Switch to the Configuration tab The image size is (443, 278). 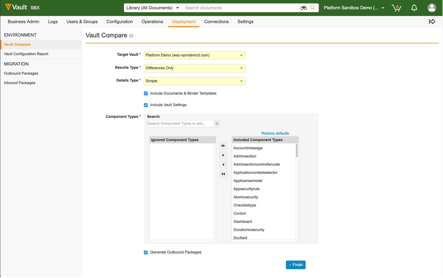pyautogui.click(x=120, y=22)
